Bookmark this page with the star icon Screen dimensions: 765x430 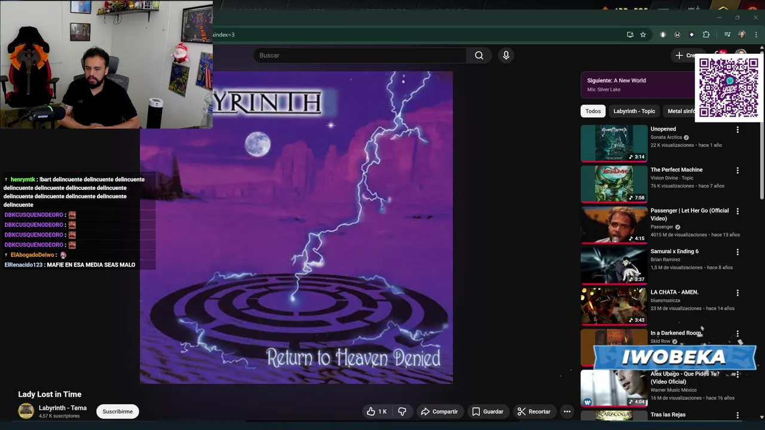[643, 35]
